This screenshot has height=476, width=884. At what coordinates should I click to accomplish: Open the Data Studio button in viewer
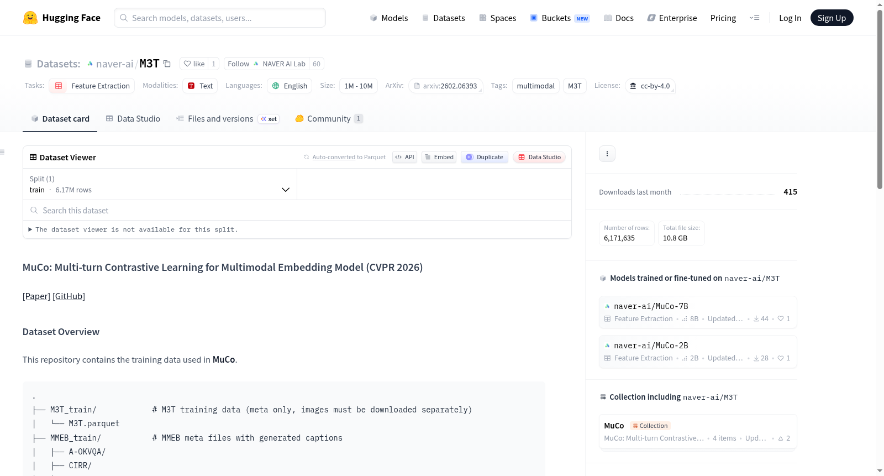click(x=539, y=157)
